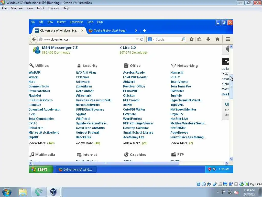
Task: Click the muted speaker tray icon
Action: click(x=236, y=192)
